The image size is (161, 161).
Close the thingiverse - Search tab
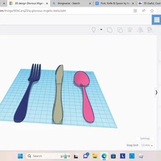coord(90,4)
